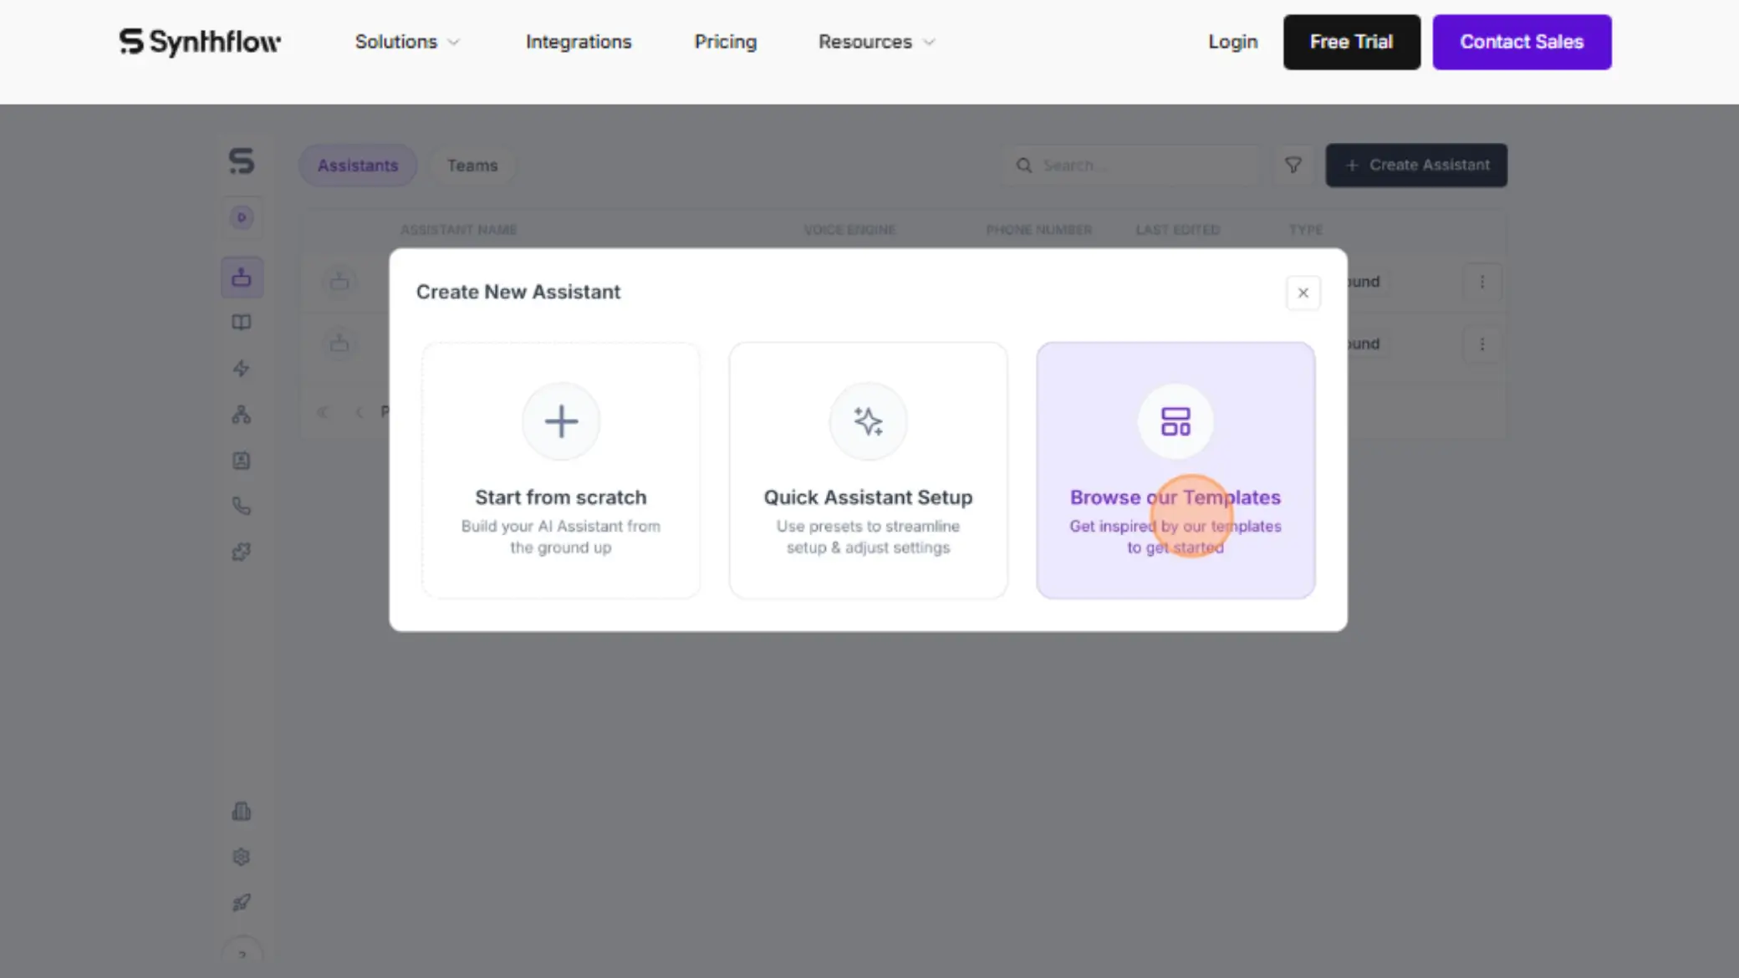Open the Pricing page
This screenshot has width=1739, height=978.
click(x=726, y=42)
